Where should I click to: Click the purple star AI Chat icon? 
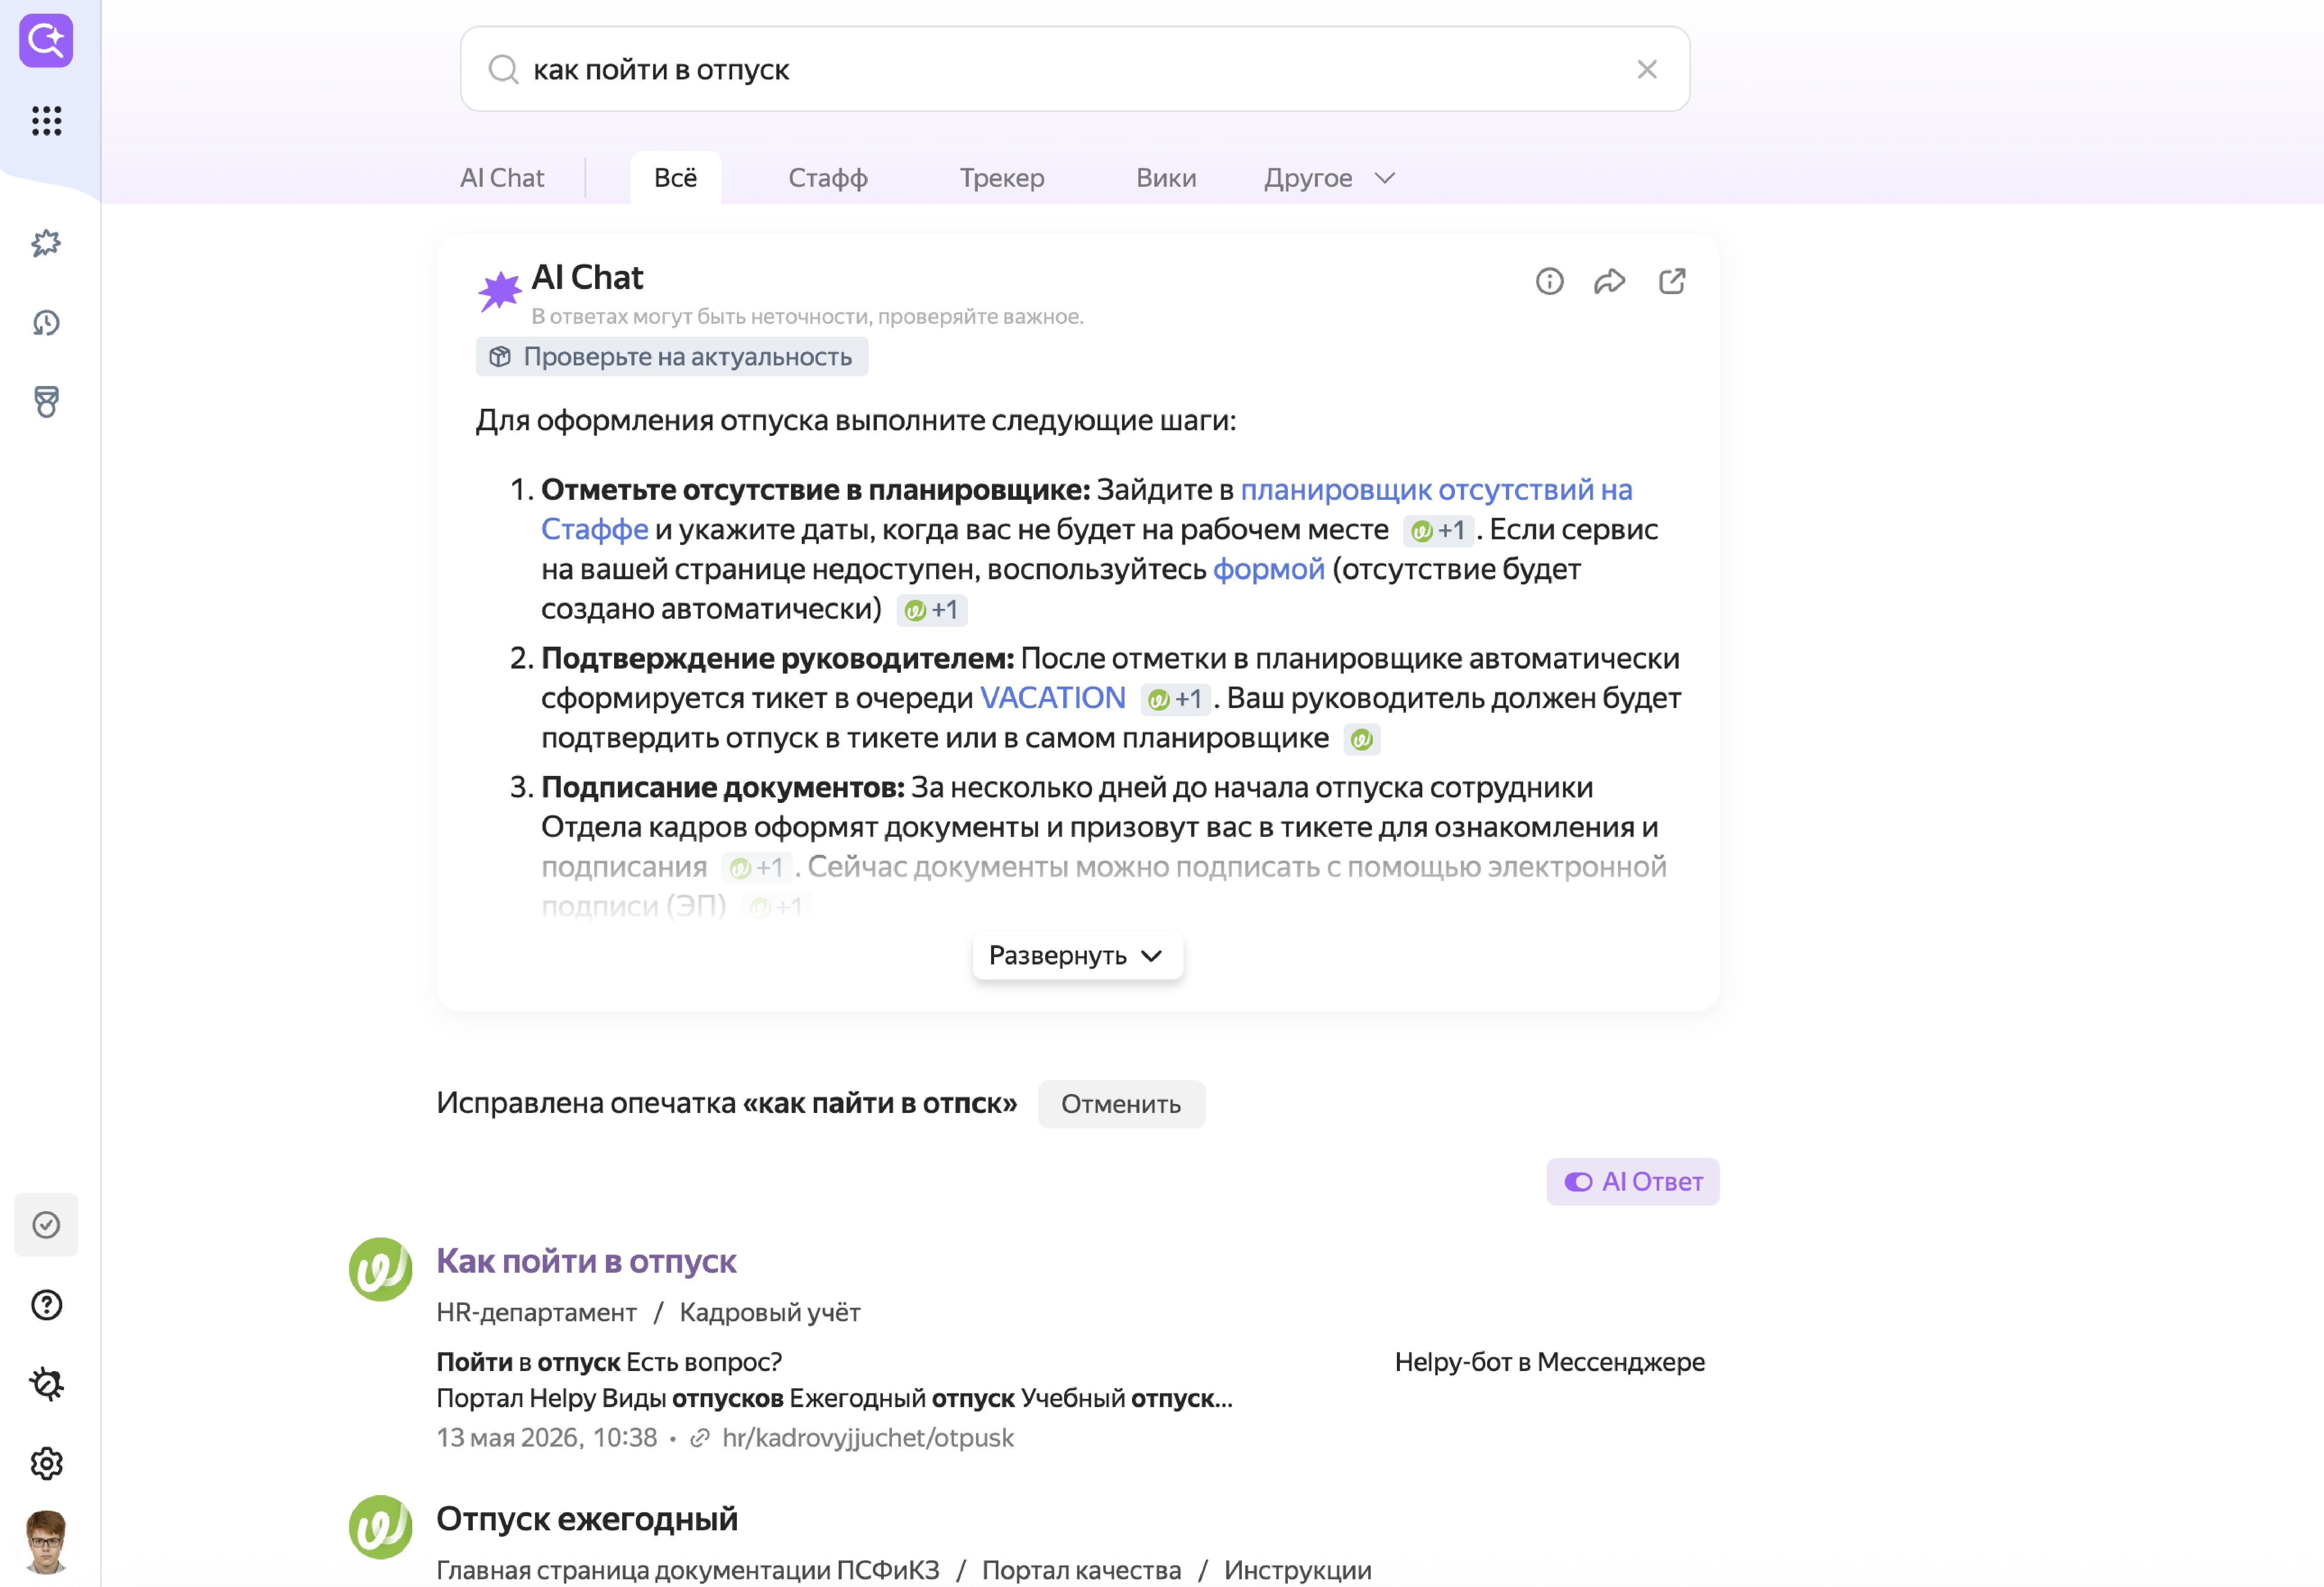[x=499, y=291]
